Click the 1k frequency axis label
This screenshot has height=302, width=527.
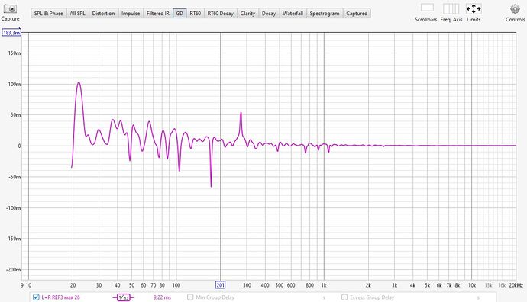tap(324, 285)
